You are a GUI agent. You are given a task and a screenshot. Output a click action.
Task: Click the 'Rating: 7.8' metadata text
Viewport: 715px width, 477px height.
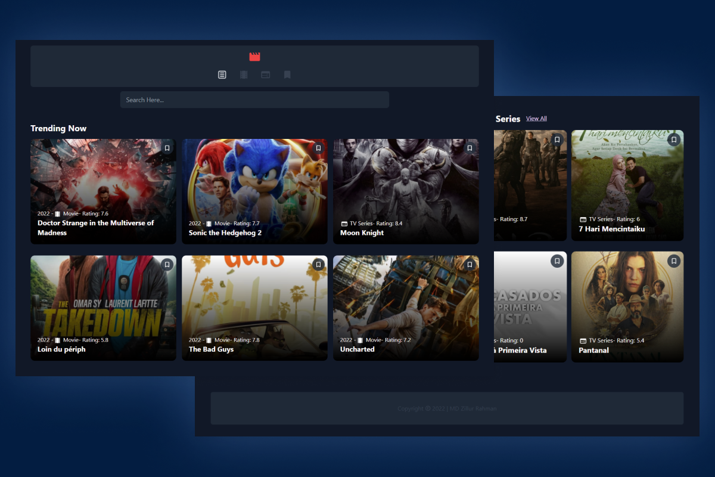click(247, 340)
